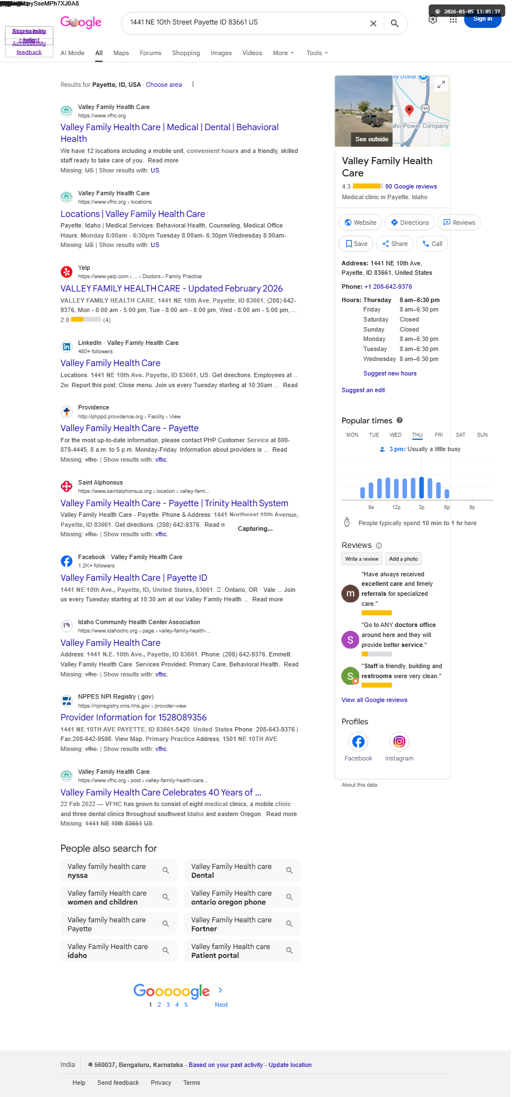Get Directions to Valley Family Health Care
Screen dimensions: 516x1097
tap(410, 223)
